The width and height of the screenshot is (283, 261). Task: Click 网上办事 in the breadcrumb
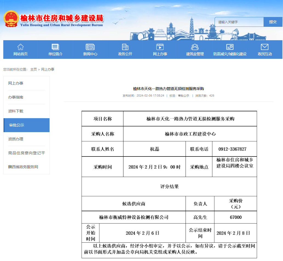(48, 69)
